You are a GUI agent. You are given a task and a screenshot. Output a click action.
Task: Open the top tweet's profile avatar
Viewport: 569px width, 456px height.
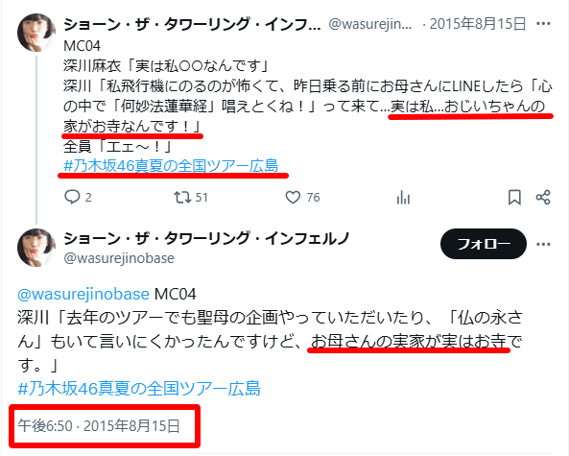[x=36, y=33]
